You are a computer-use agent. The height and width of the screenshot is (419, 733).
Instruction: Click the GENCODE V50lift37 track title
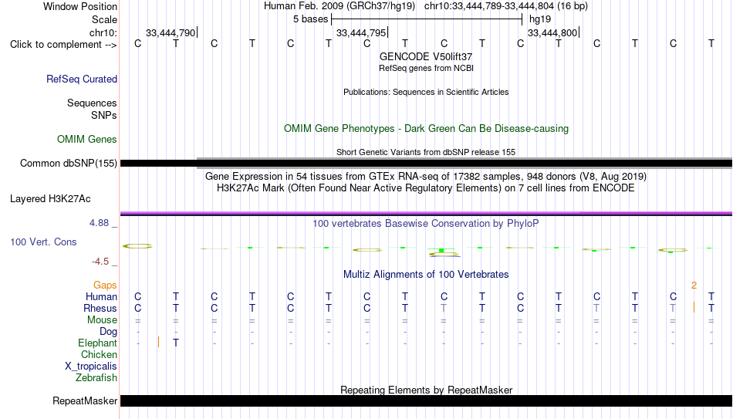tap(426, 56)
